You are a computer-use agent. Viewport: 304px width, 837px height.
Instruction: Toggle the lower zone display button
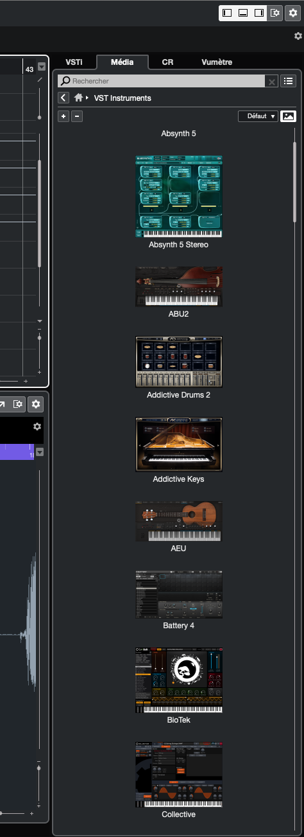pos(243,13)
